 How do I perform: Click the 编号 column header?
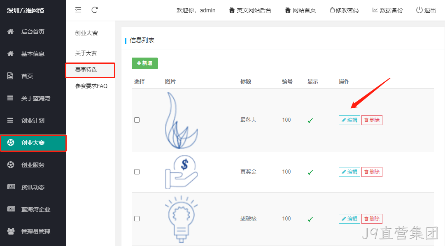pyautogui.click(x=287, y=82)
